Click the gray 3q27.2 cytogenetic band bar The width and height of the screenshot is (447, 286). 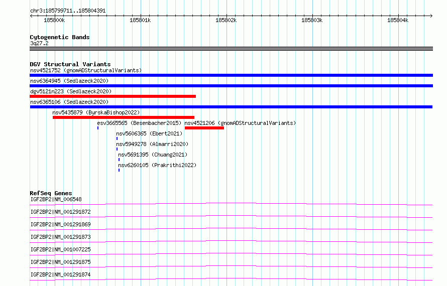click(231, 49)
